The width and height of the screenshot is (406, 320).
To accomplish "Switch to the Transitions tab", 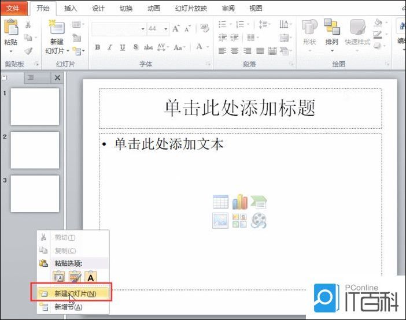I will coord(126,9).
